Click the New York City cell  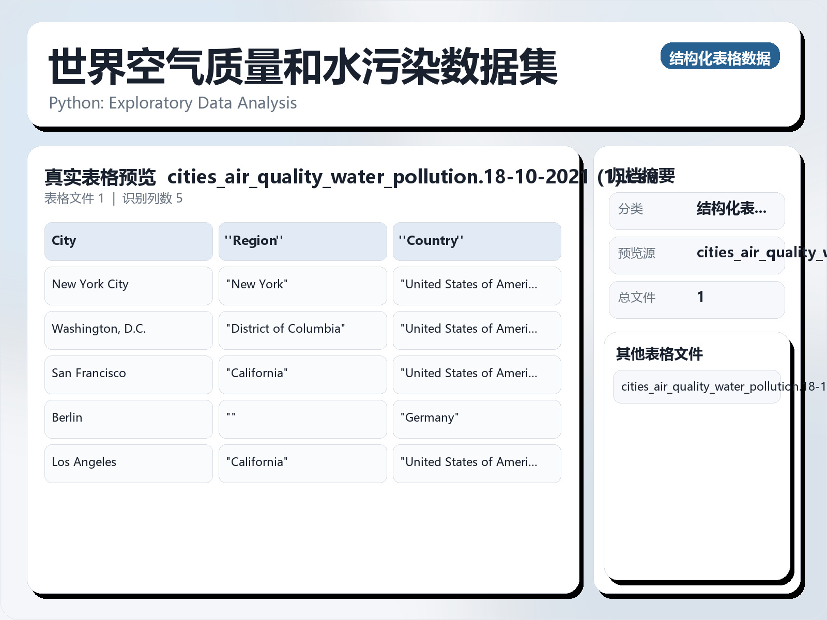point(128,285)
